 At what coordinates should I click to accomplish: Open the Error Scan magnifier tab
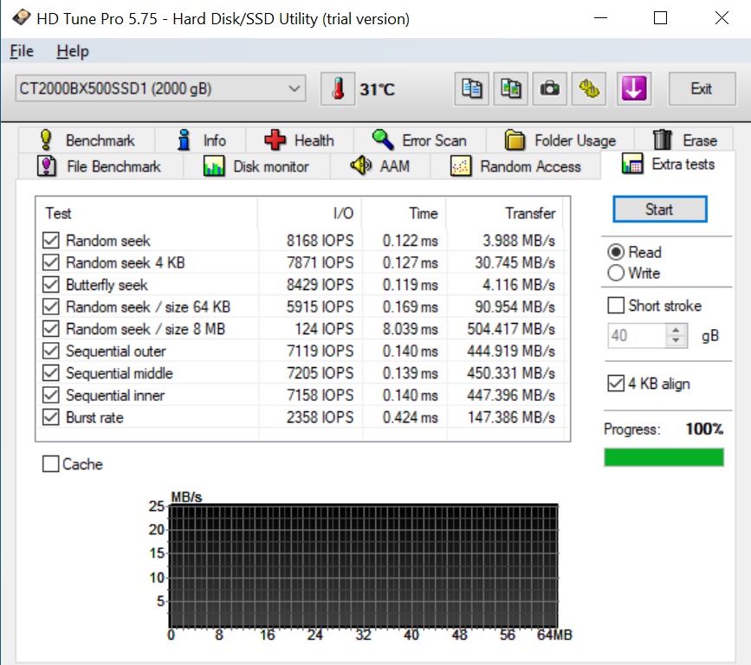tap(419, 140)
